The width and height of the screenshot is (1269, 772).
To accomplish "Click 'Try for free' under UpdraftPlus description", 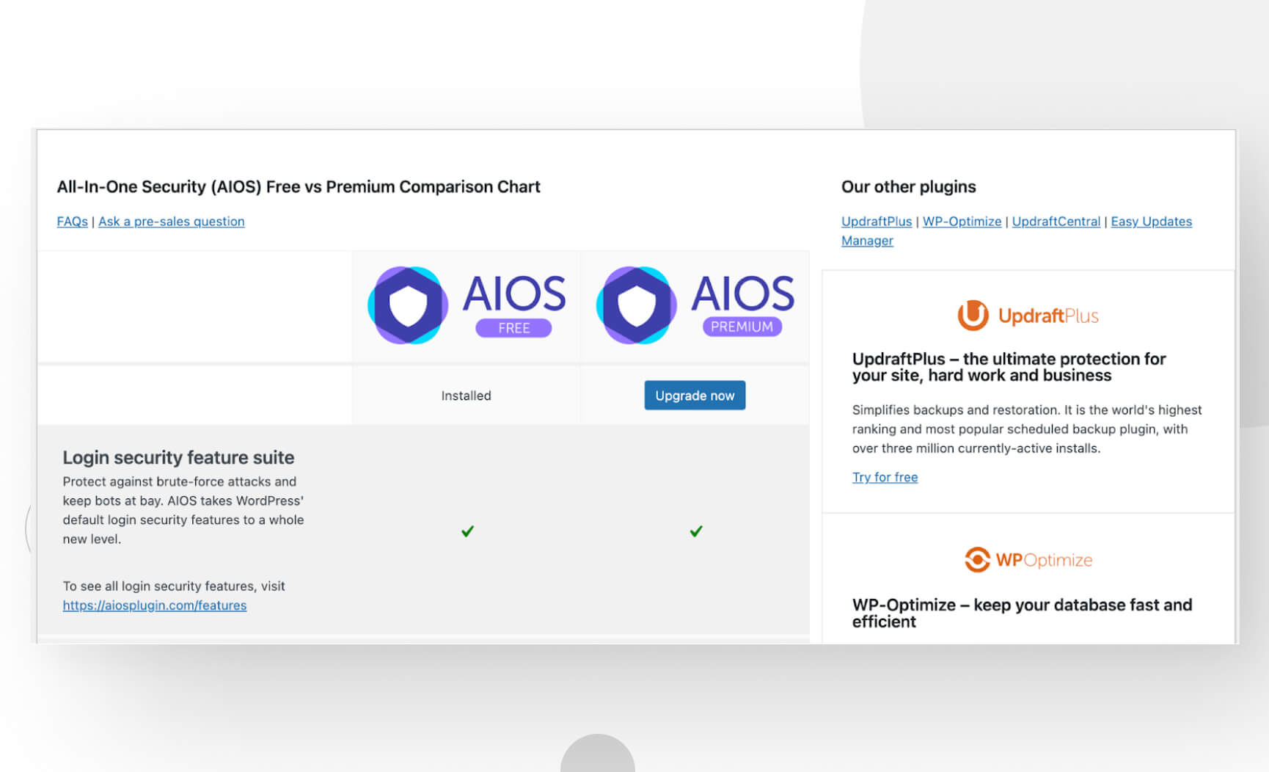I will click(885, 477).
